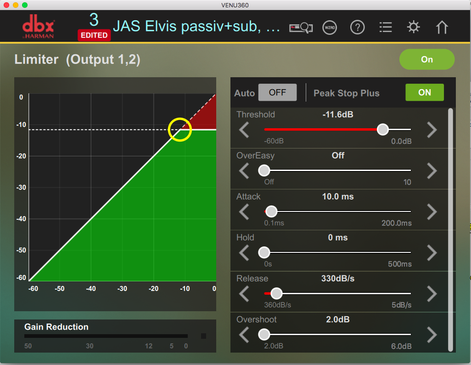Click the dbx Harman logo
The height and width of the screenshot is (365, 471).
pos(39,28)
